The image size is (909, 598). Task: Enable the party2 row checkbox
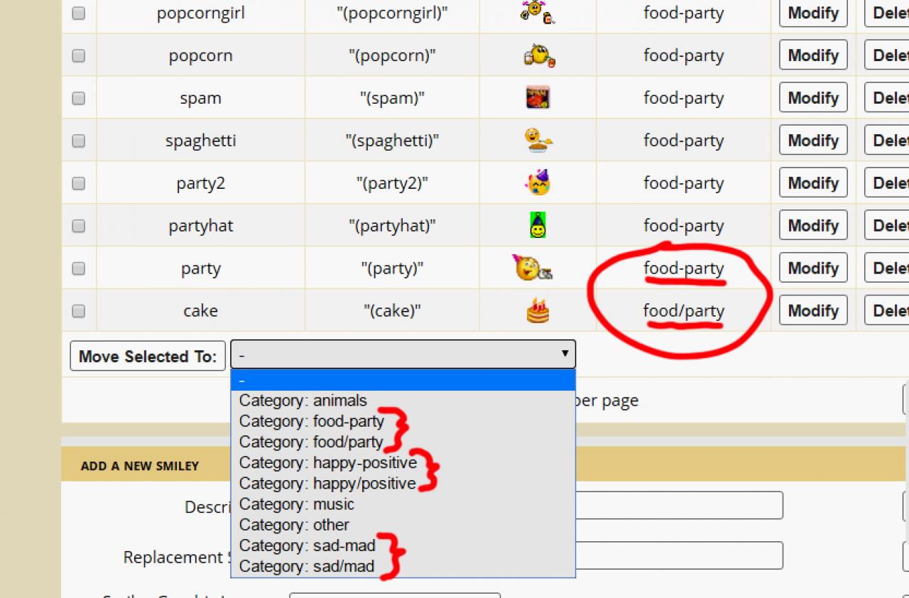click(79, 183)
